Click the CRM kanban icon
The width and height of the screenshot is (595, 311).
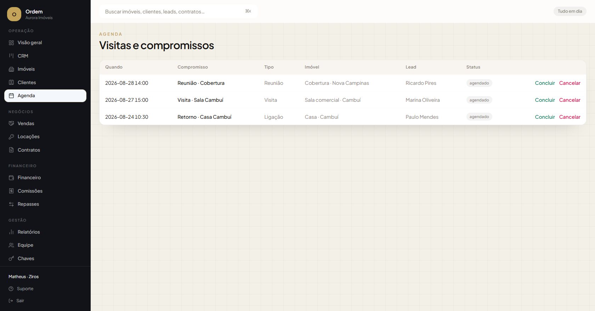11,56
